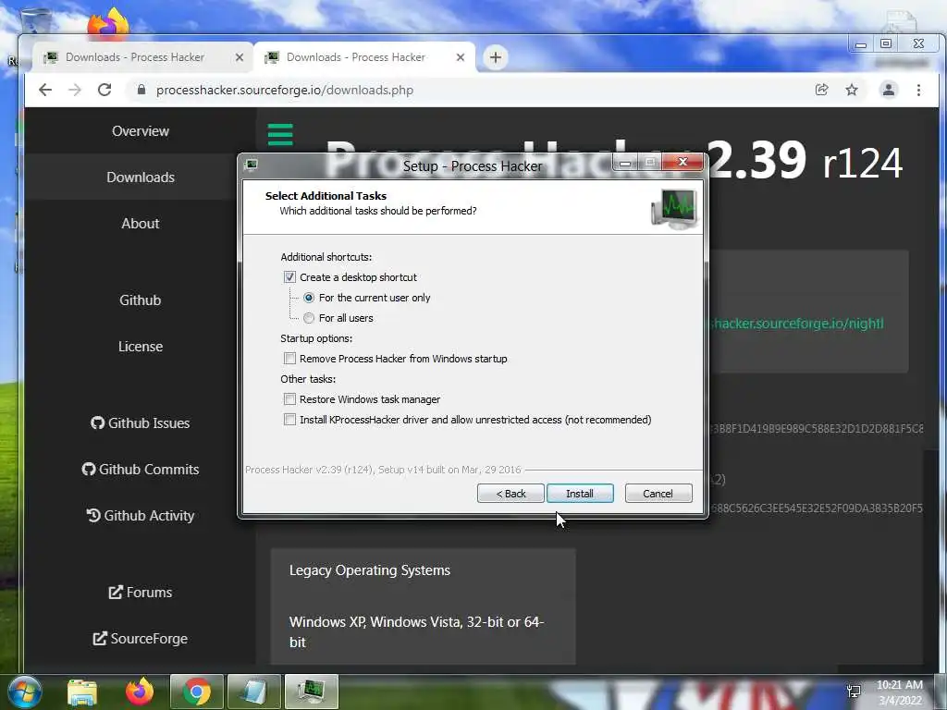This screenshot has height=710, width=947.
Task: Open Github Activity link
Action: [141, 516]
